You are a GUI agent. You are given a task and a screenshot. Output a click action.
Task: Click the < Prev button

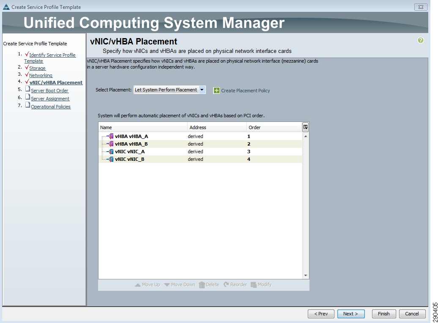[321, 314]
